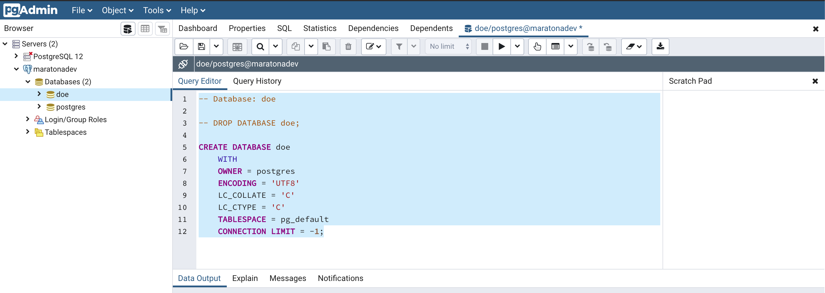Toggle the connection status icon

pos(183,64)
